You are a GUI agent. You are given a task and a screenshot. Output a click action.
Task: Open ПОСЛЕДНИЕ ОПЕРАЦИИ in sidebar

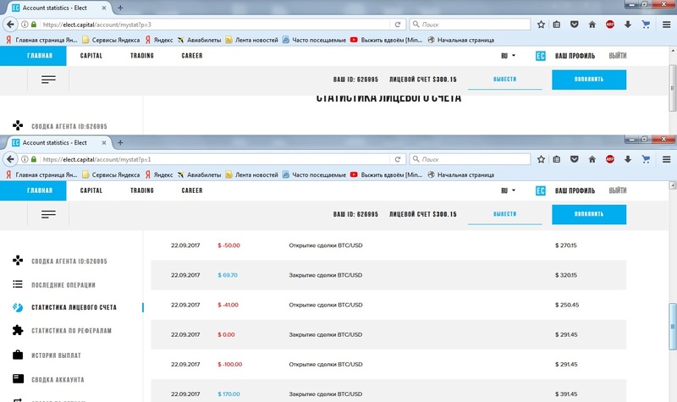(x=63, y=285)
